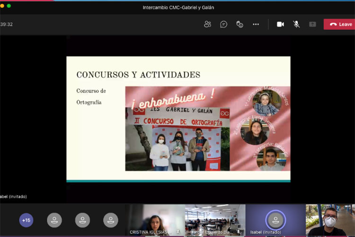Click the share content icon
The width and height of the screenshot is (355, 237).
[312, 24]
